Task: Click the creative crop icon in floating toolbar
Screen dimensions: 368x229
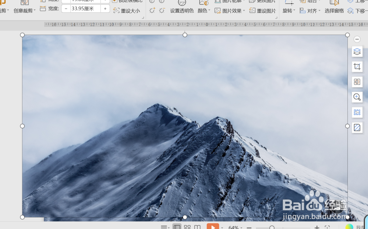Action: click(357, 82)
